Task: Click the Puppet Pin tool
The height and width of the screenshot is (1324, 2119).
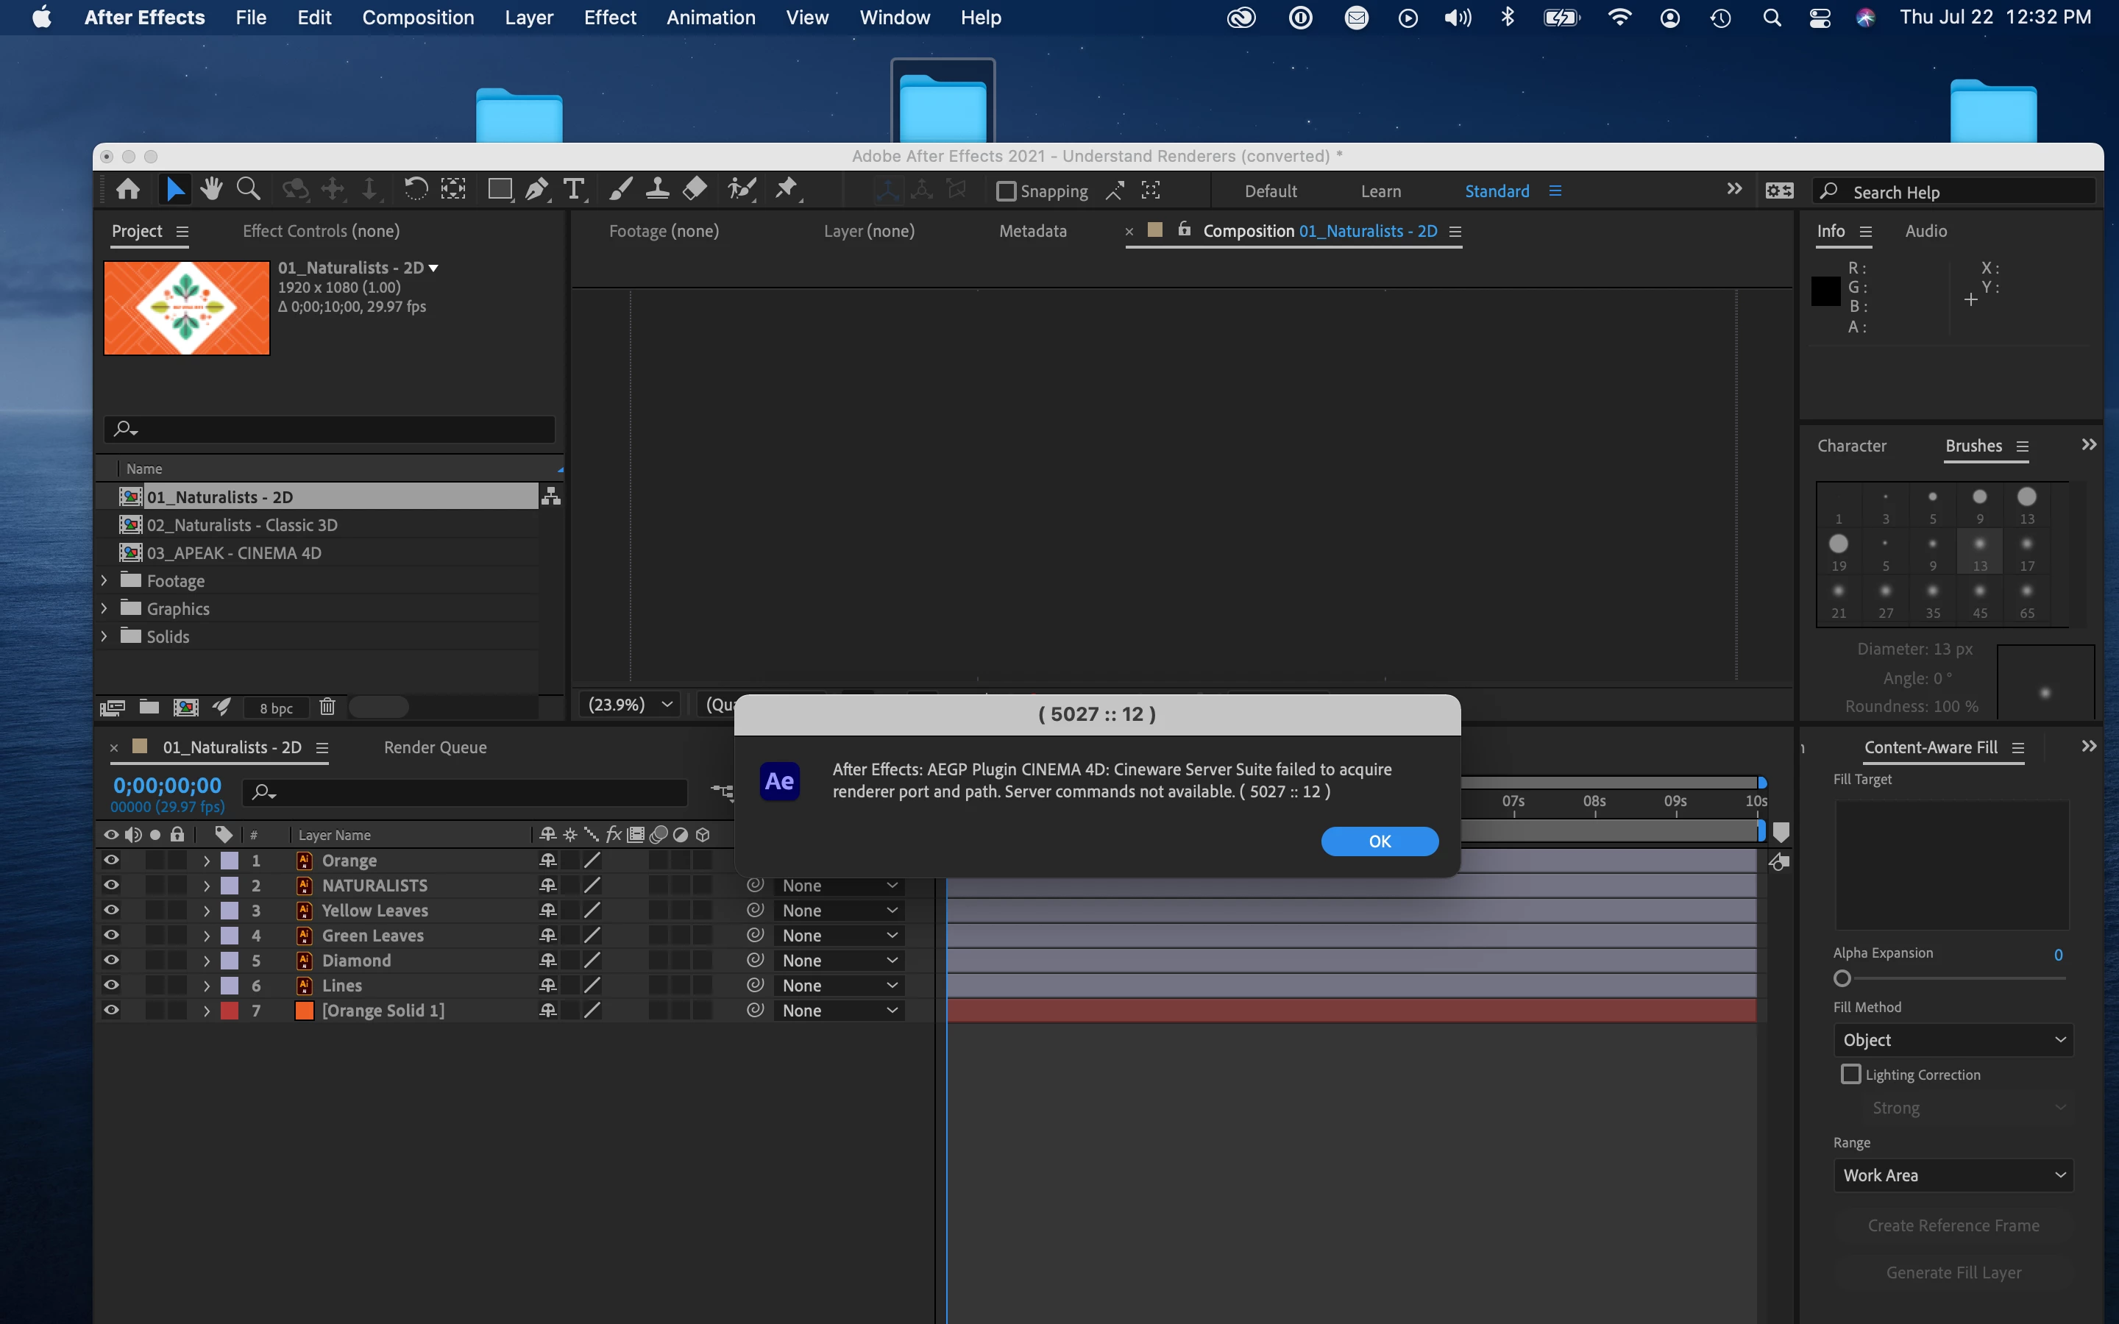Action: (x=787, y=189)
